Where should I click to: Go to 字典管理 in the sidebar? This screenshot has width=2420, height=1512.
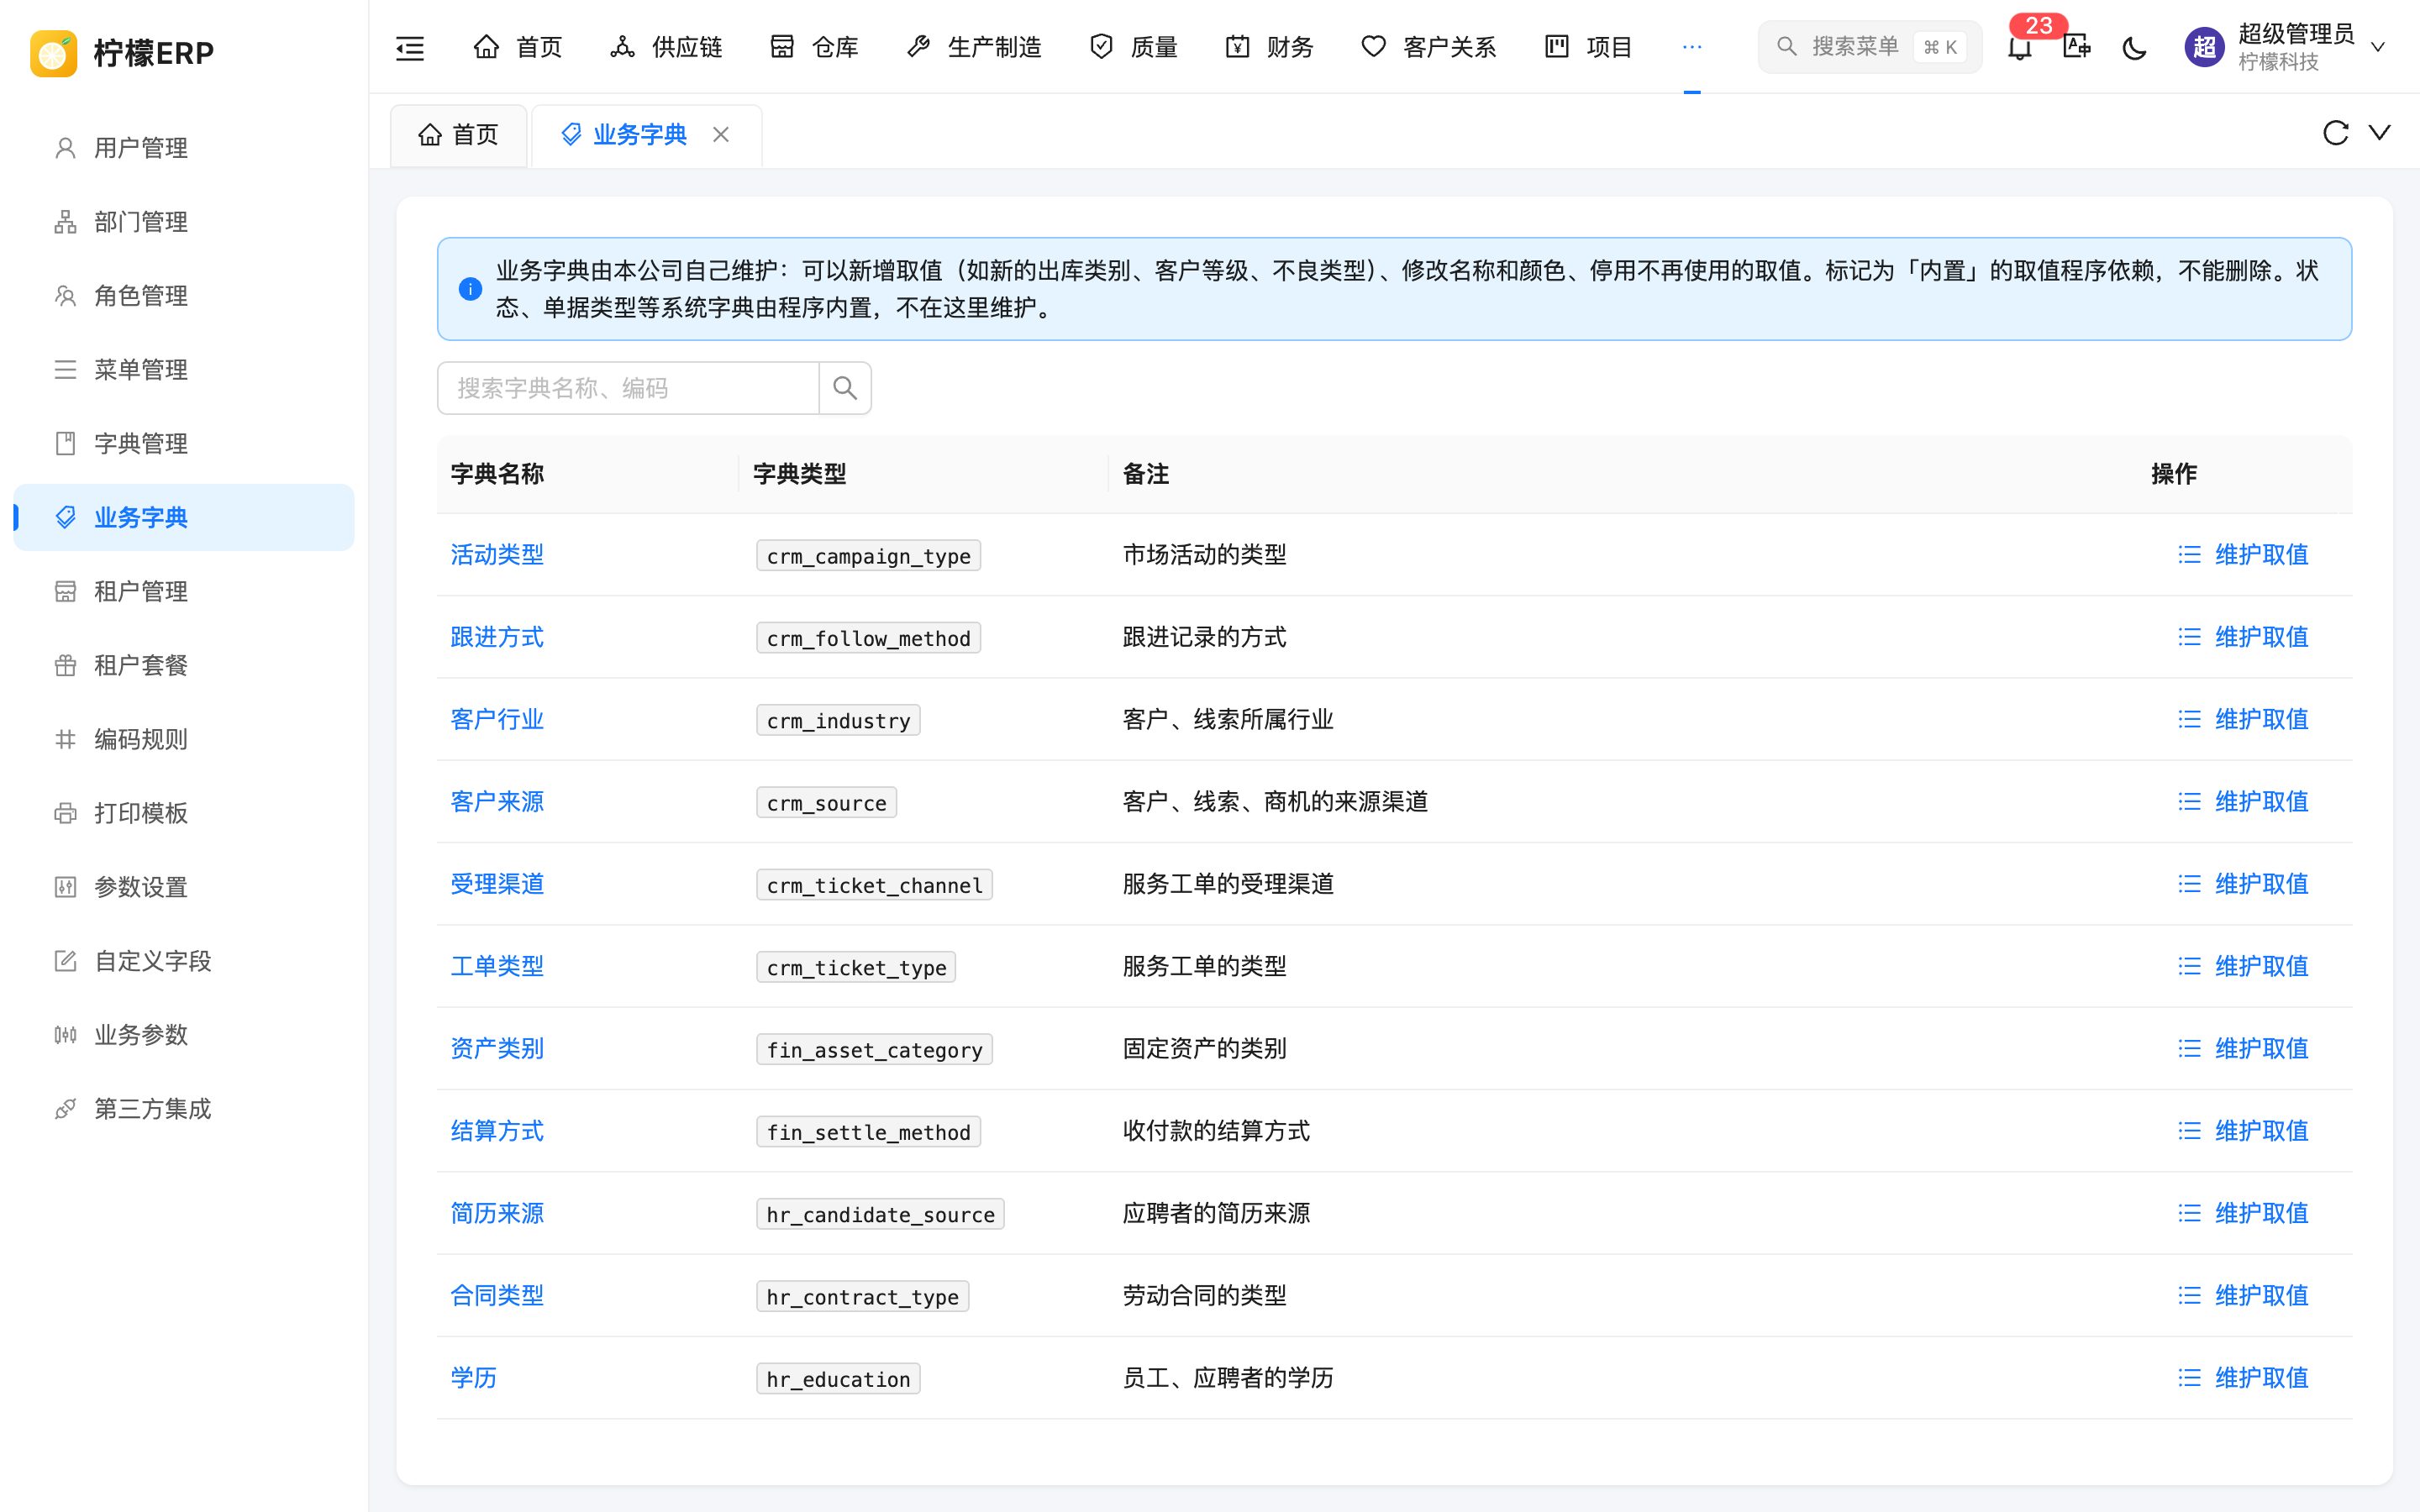pos(184,444)
